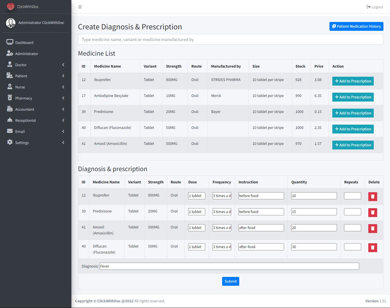This screenshot has height=308, width=390.
Task: Open the Administrator sidebar item
Action: (26, 54)
